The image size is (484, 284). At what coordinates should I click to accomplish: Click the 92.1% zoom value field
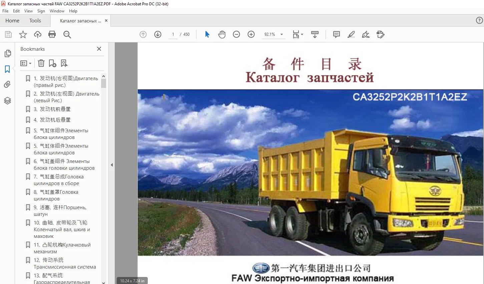[x=270, y=34]
